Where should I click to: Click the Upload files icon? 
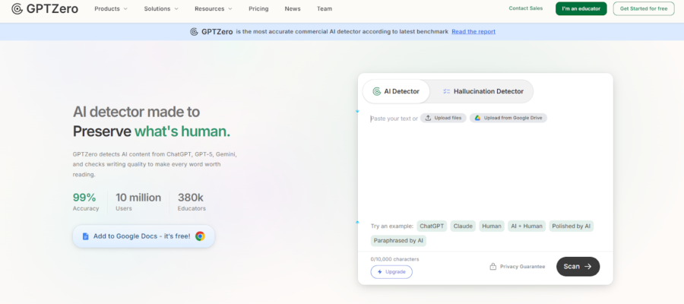click(428, 118)
